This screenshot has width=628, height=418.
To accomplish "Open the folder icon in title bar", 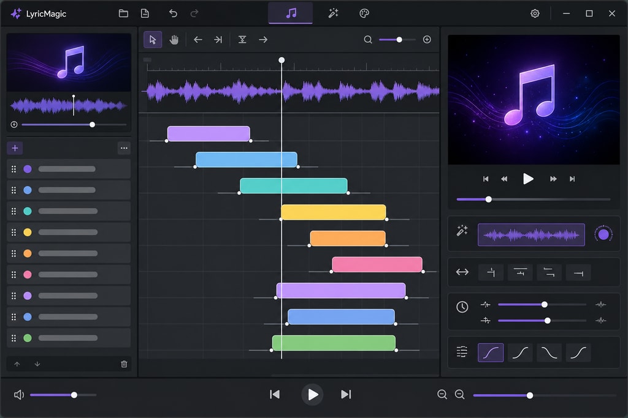I will coord(123,13).
